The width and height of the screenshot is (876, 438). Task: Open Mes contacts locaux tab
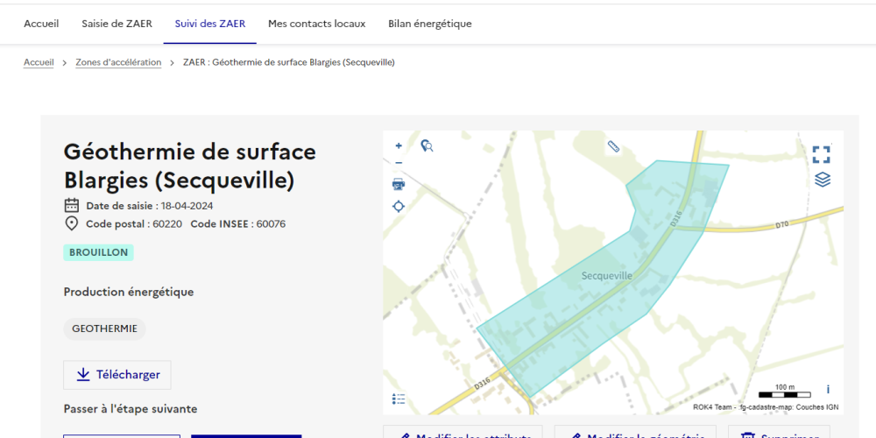point(316,24)
